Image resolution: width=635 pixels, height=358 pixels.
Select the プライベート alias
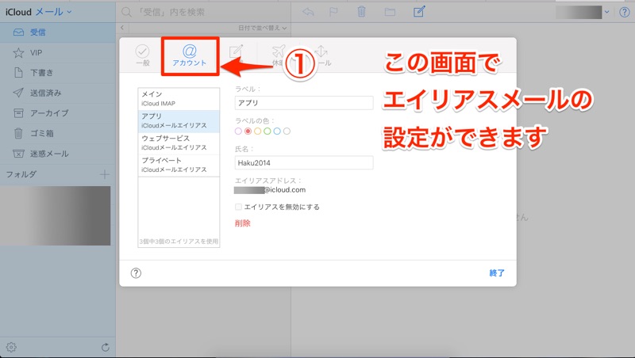point(179,165)
